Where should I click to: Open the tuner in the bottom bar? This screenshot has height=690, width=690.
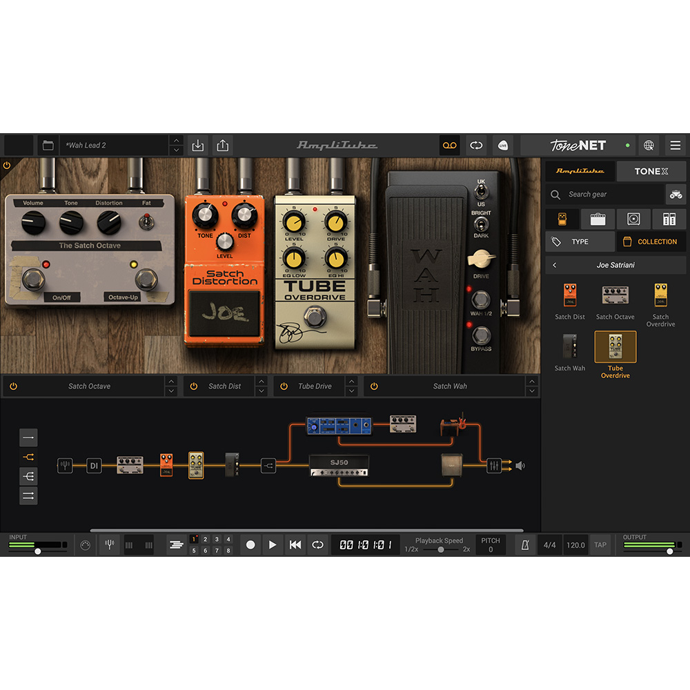[x=110, y=545]
